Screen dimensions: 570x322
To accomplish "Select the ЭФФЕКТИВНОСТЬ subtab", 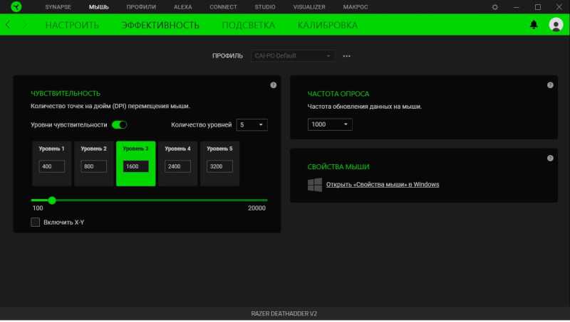I will click(x=160, y=25).
